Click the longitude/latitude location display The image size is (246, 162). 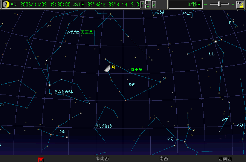(109, 5)
